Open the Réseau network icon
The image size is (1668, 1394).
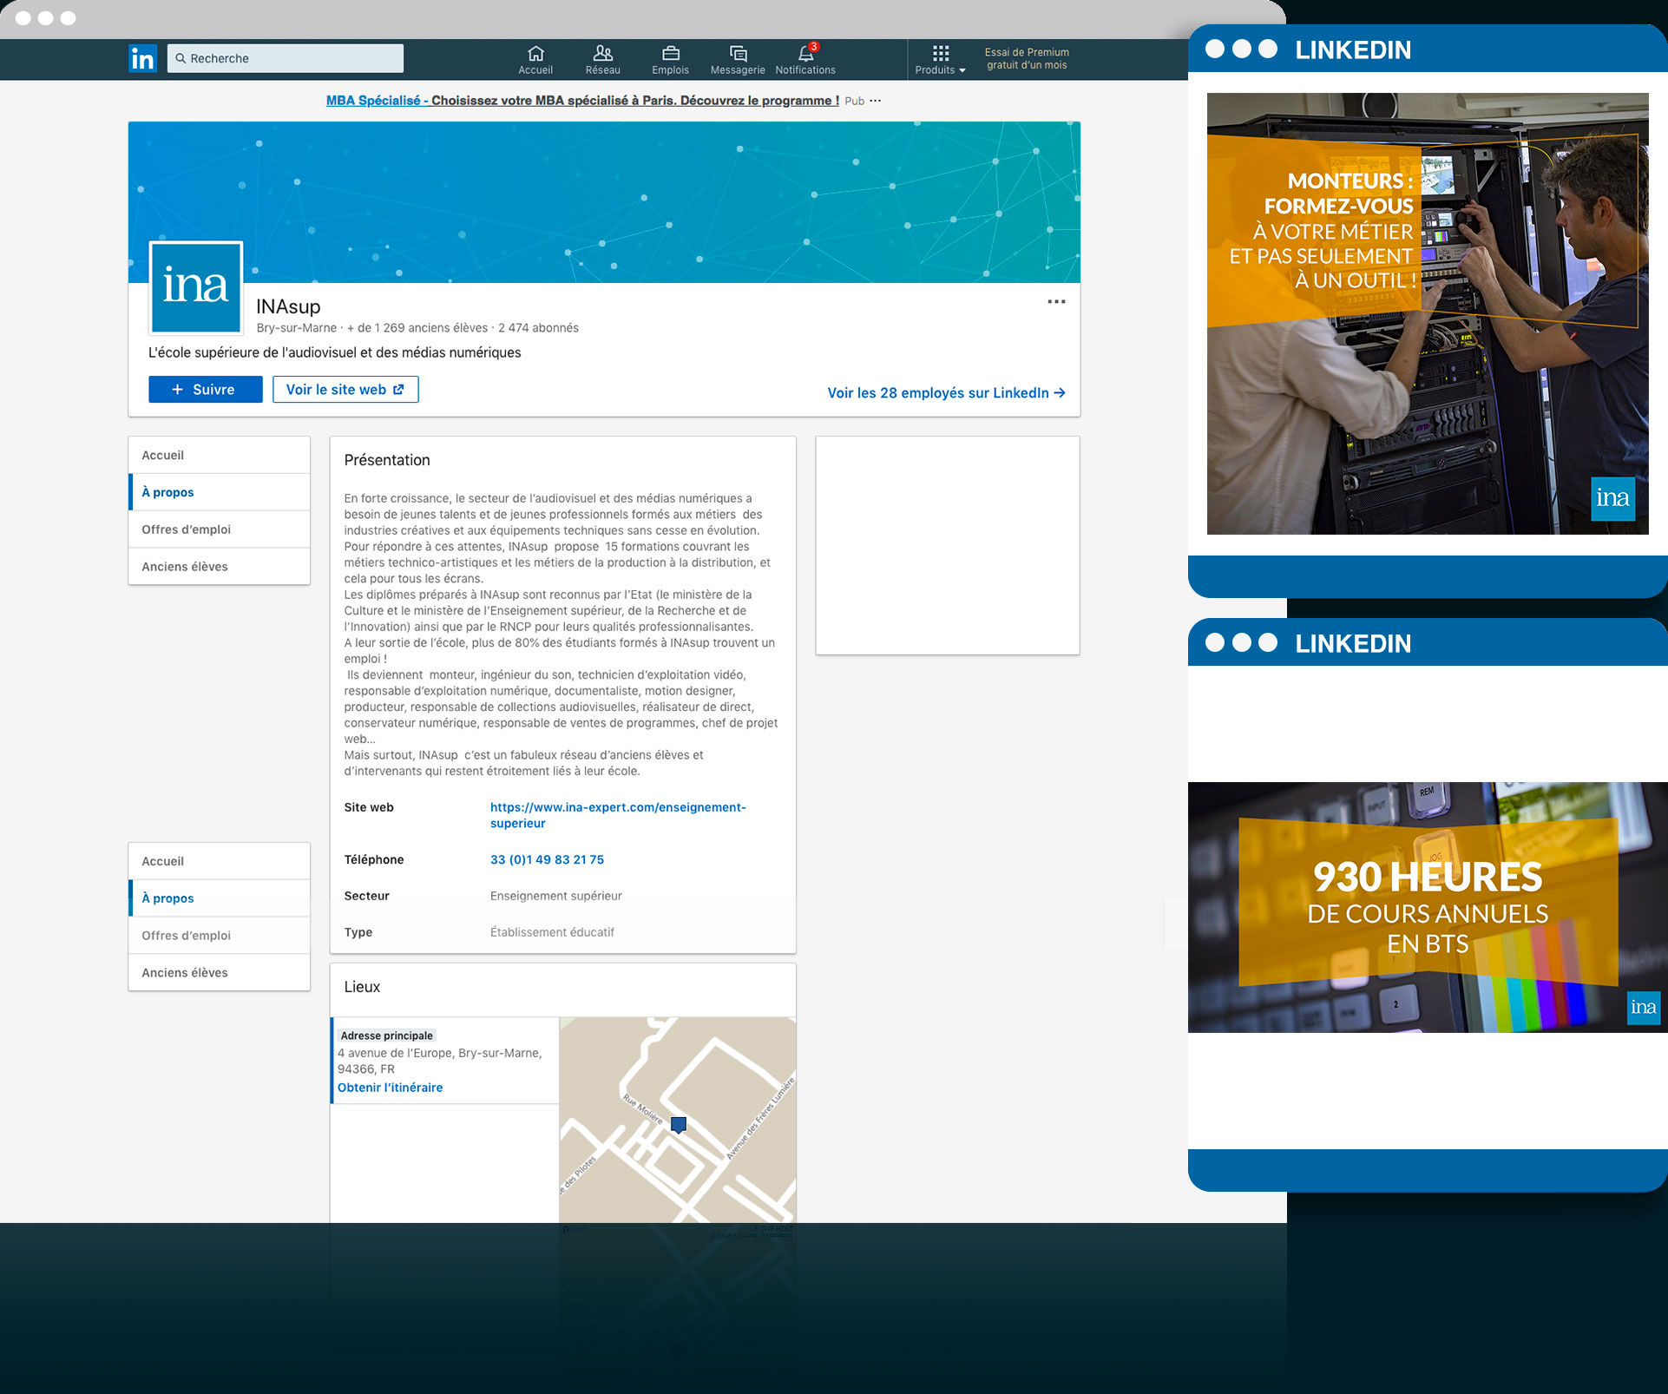click(602, 60)
